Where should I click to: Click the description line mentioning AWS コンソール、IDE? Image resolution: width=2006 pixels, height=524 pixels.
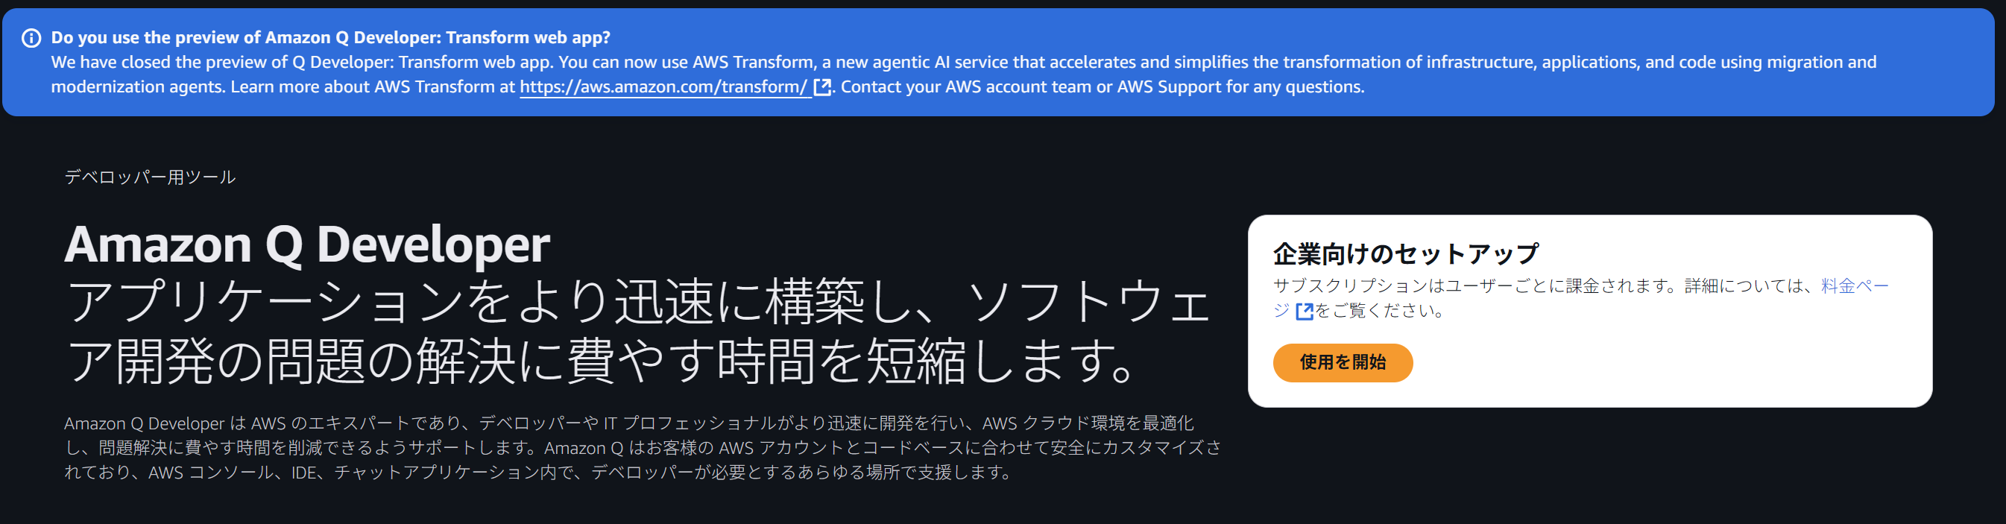(x=538, y=473)
